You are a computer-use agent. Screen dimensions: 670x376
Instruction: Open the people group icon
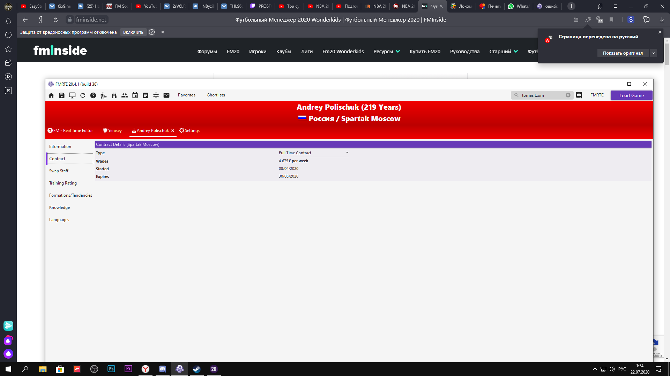pos(125,95)
